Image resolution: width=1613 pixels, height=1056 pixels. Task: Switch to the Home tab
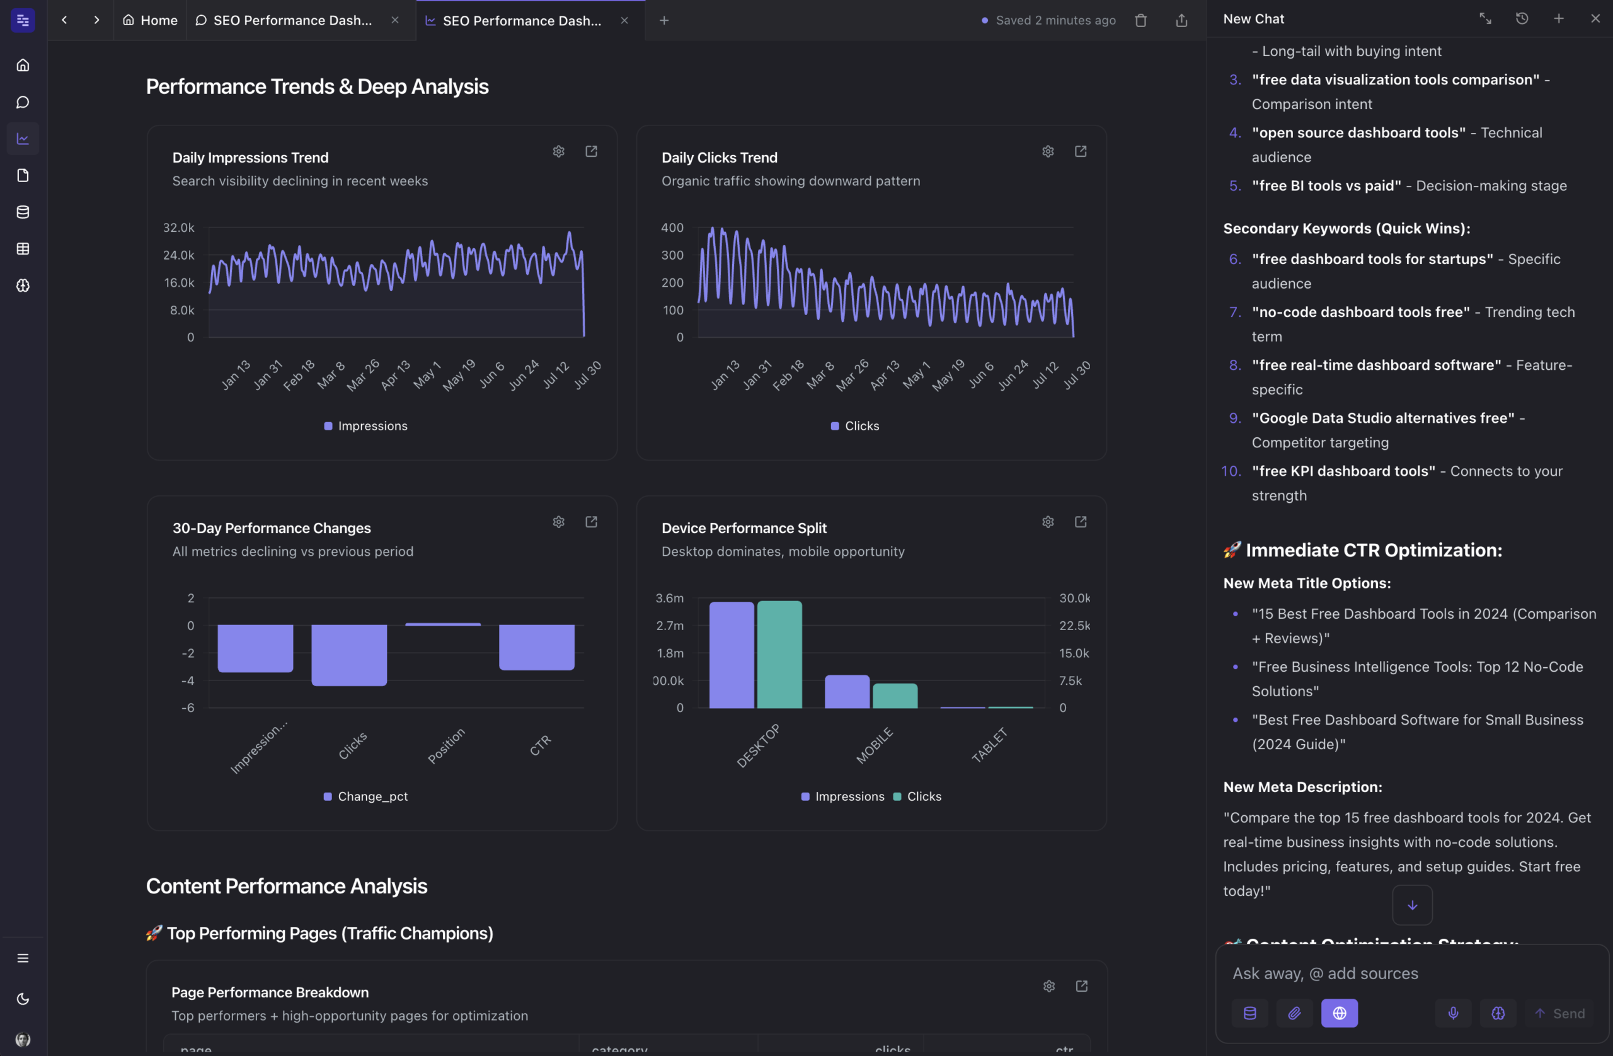pos(149,20)
